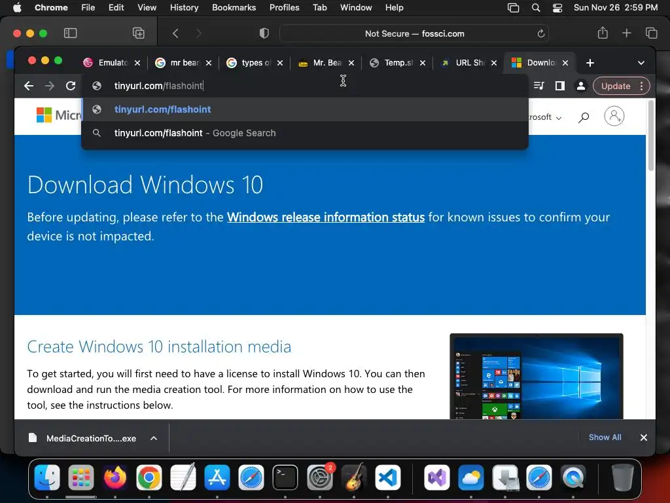Reload the page in Chrome
This screenshot has height=503, width=670.
[71, 86]
